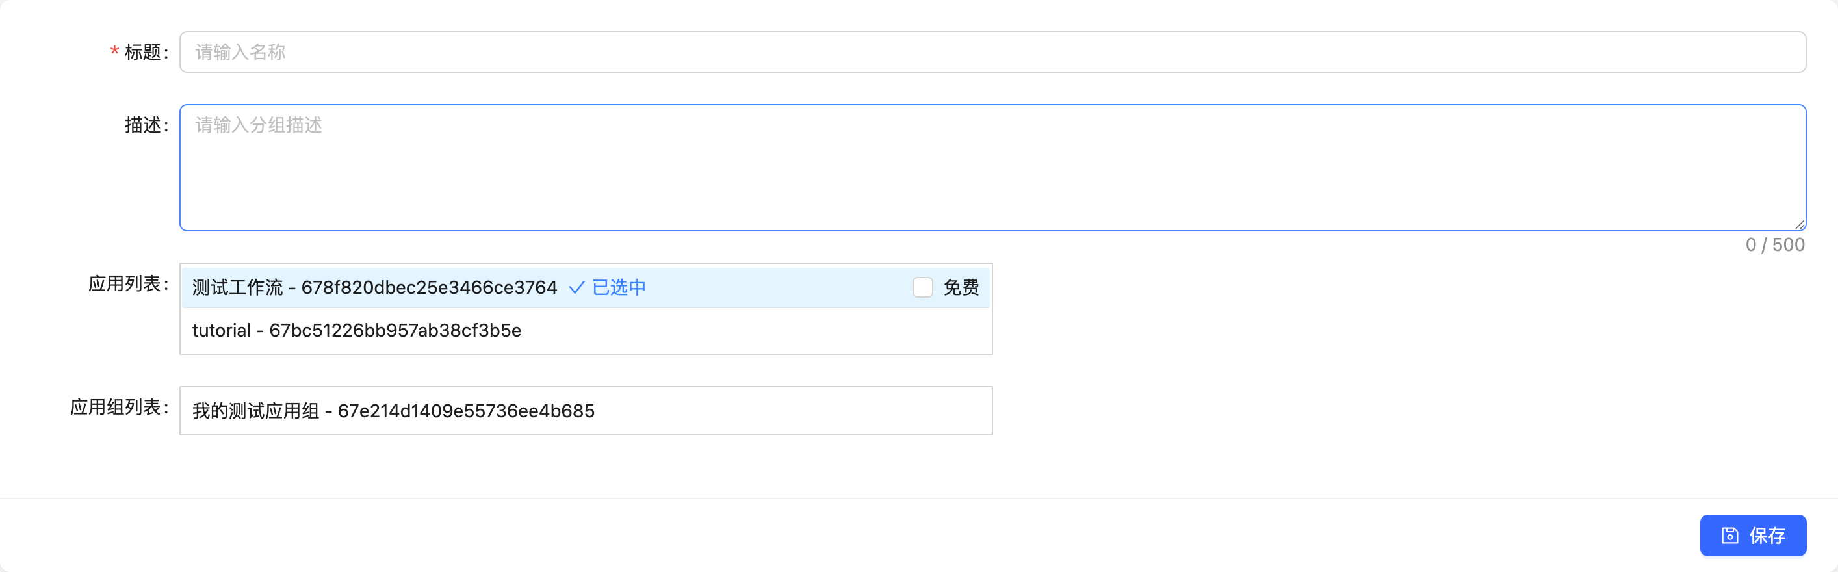Select 我的测试应用组 in the app group list

click(x=586, y=411)
